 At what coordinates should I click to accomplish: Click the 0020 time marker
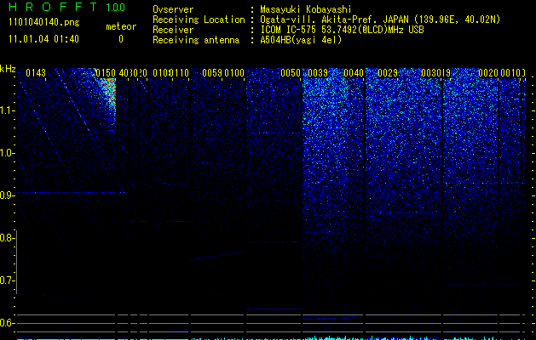487,73
